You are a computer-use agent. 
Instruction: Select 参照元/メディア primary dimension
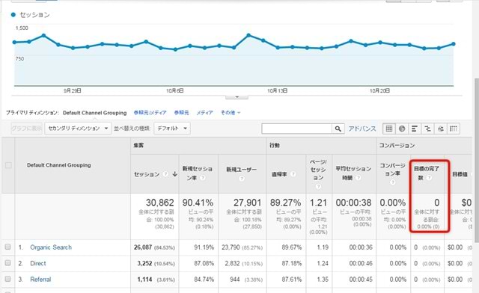pyautogui.click(x=150, y=113)
